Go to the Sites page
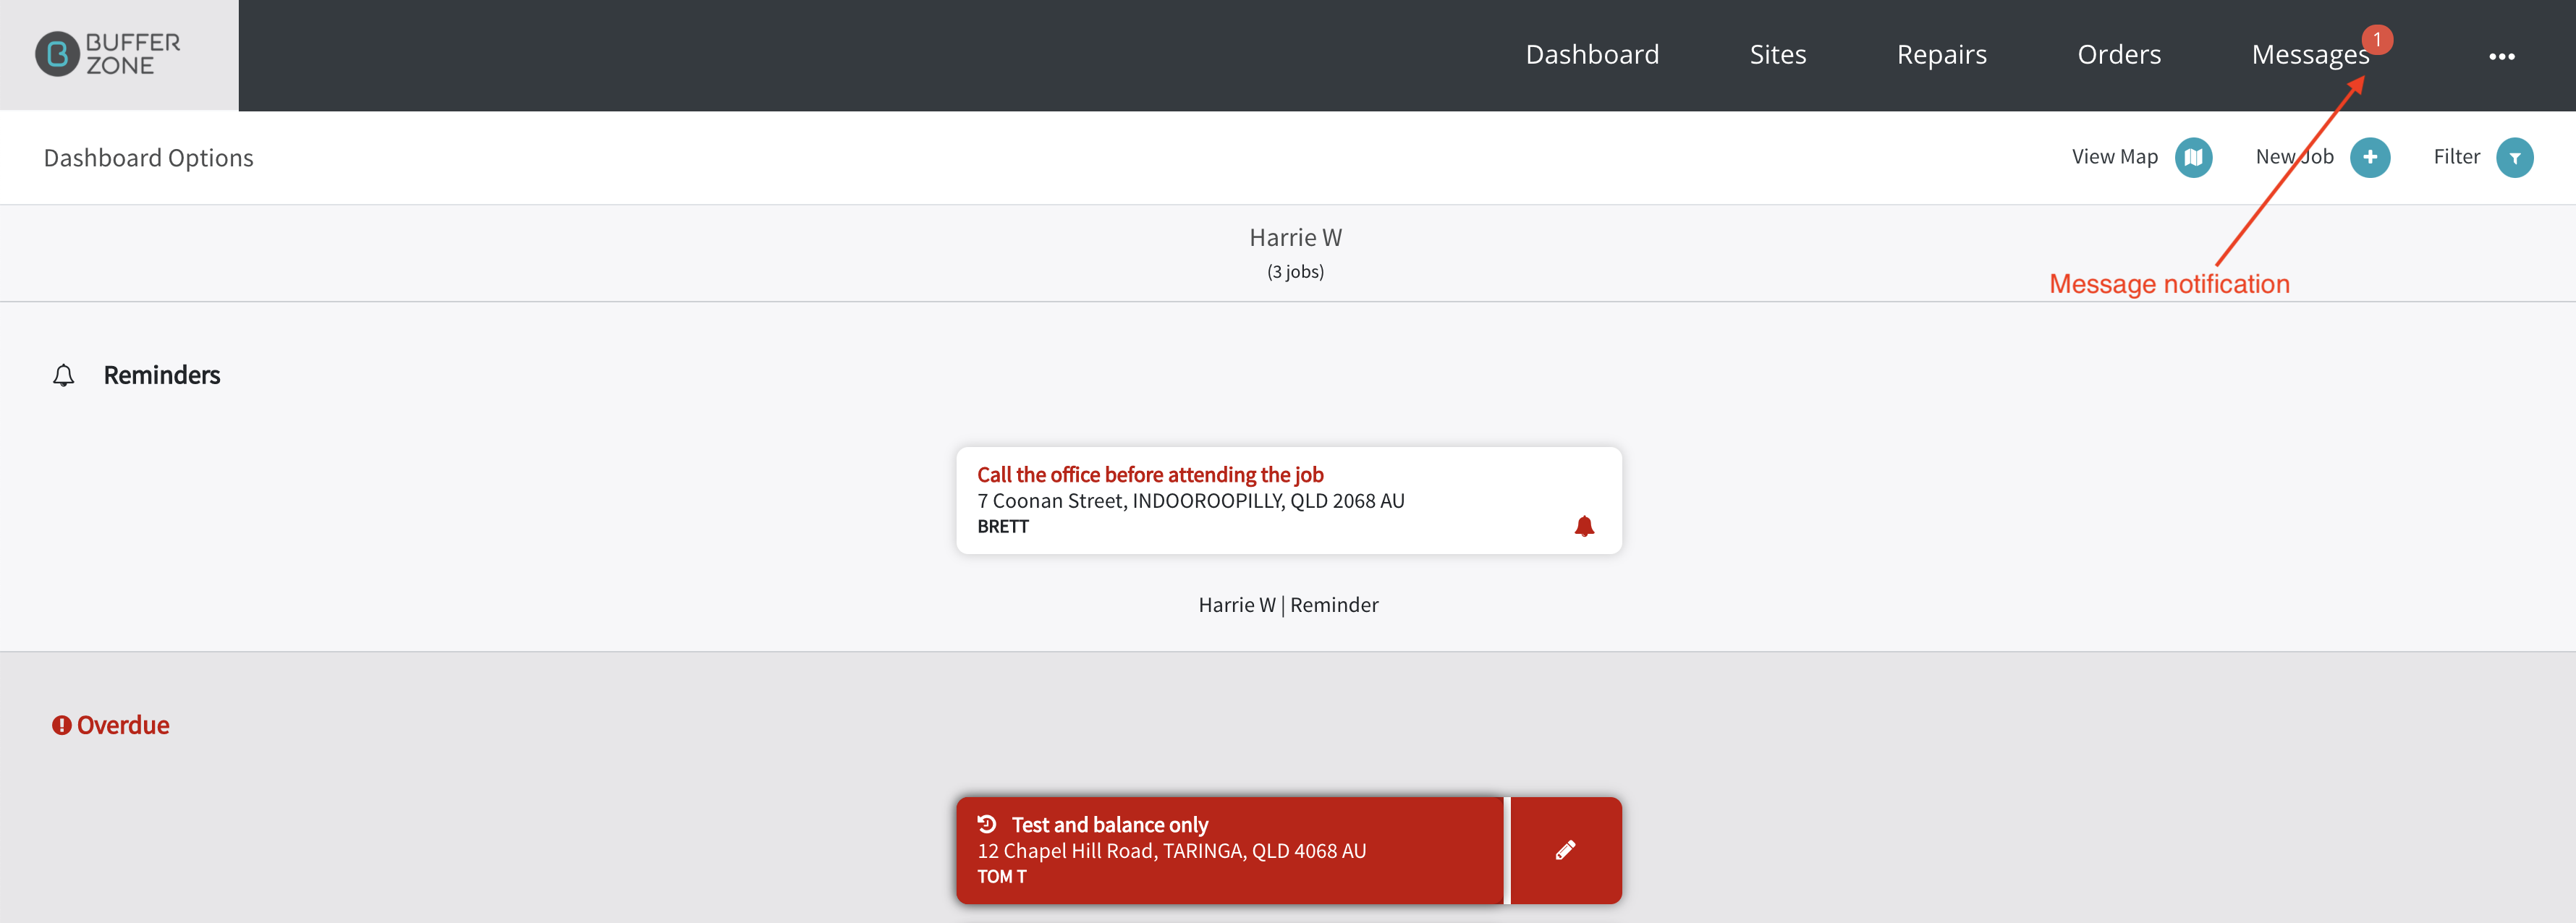The height and width of the screenshot is (923, 2576). click(1777, 54)
